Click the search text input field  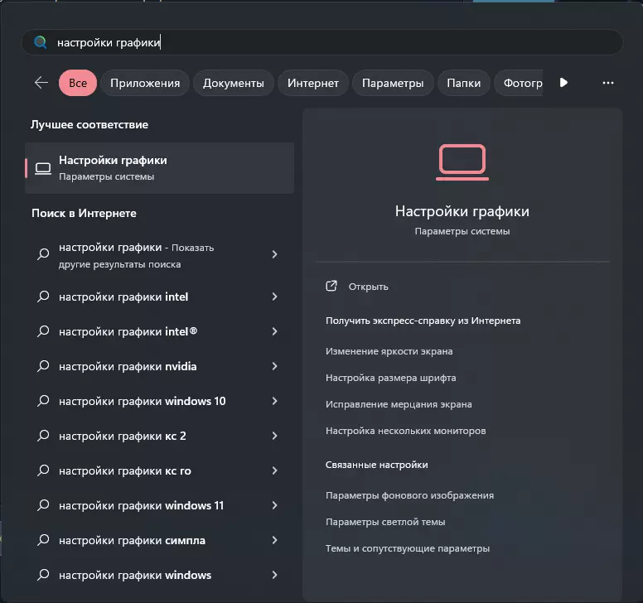pyautogui.click(x=331, y=42)
